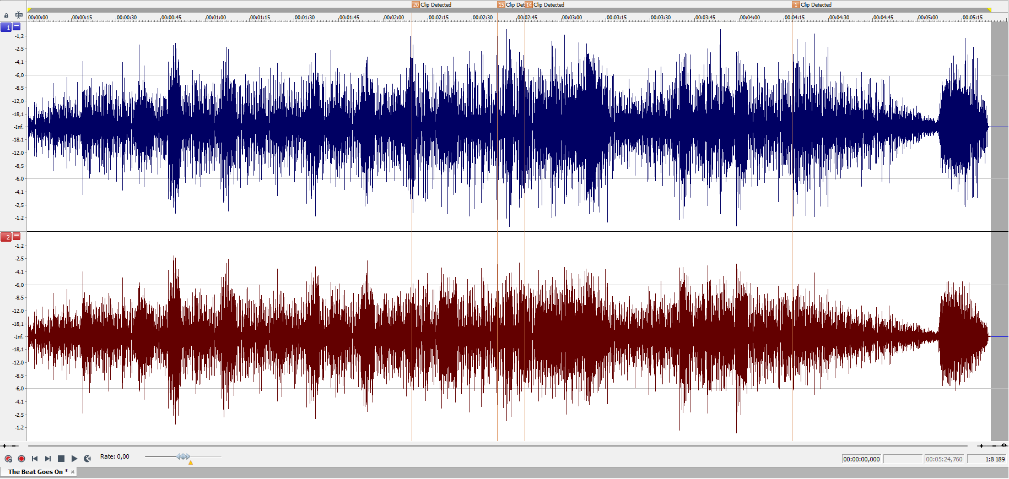The image size is (1009, 479).
Task: Click the 00:04:30 mark on the time ruler
Action: click(x=839, y=18)
